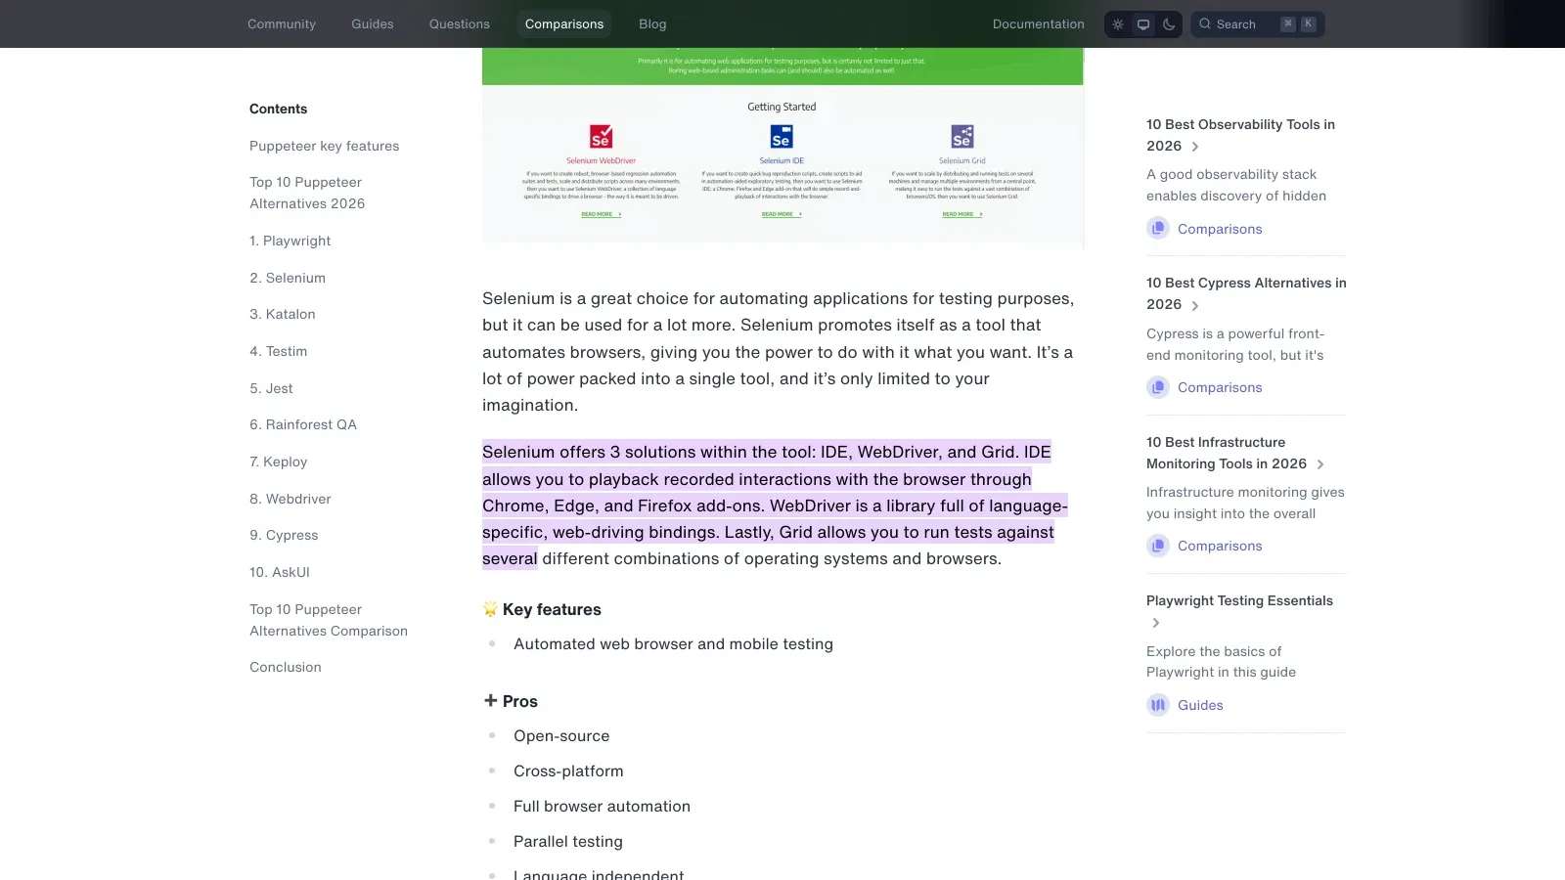Click the 'Cross-platform' bullet
1565x880 pixels.
coord(568,770)
